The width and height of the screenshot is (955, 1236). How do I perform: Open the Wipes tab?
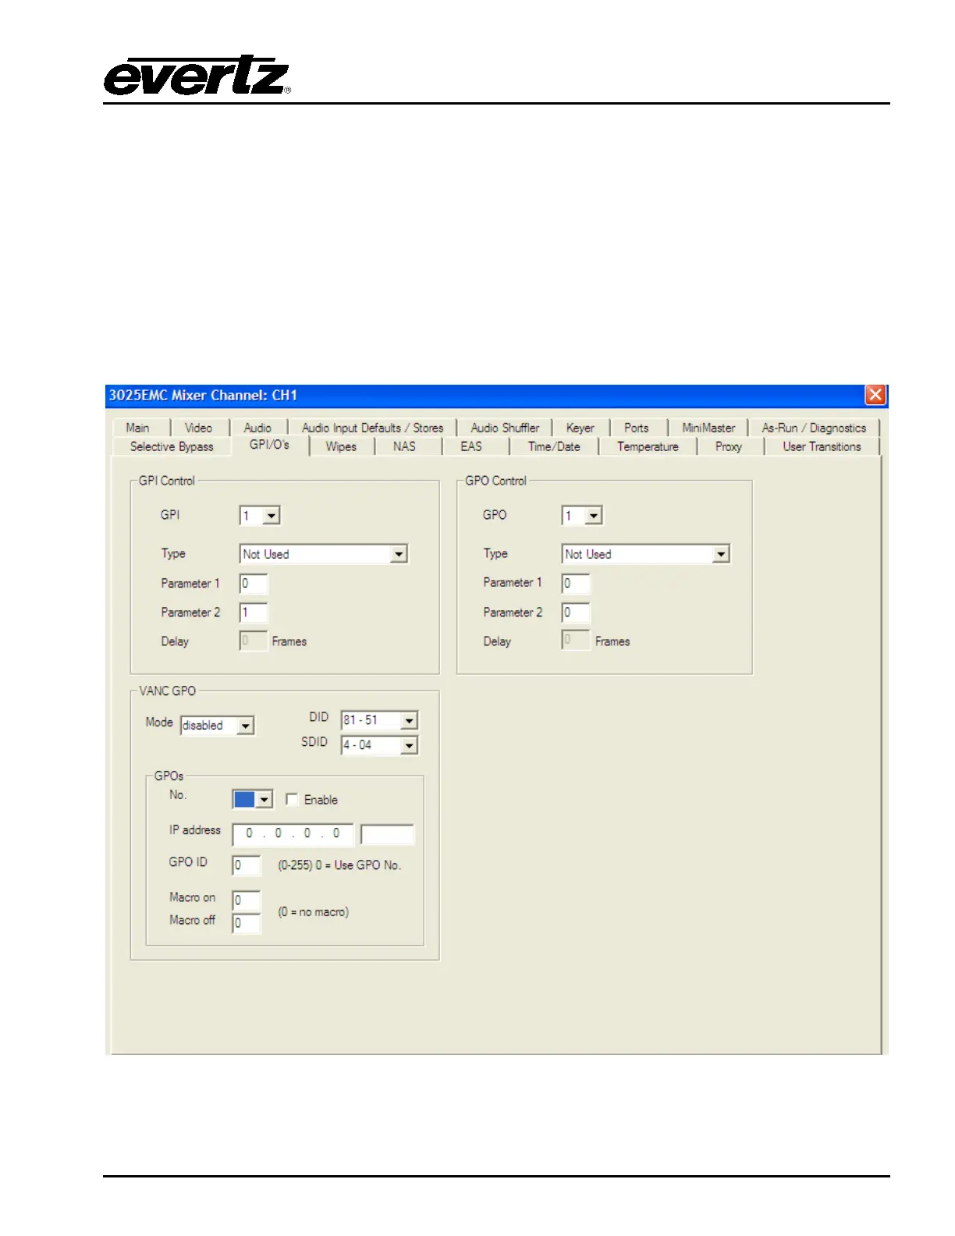[341, 446]
